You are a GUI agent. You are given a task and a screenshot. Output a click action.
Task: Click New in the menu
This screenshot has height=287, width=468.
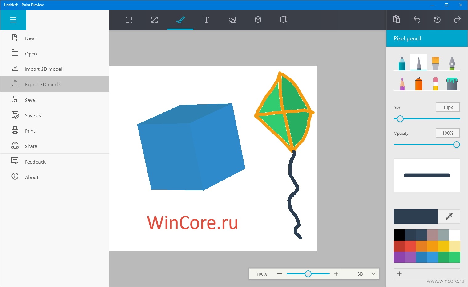(x=55, y=38)
